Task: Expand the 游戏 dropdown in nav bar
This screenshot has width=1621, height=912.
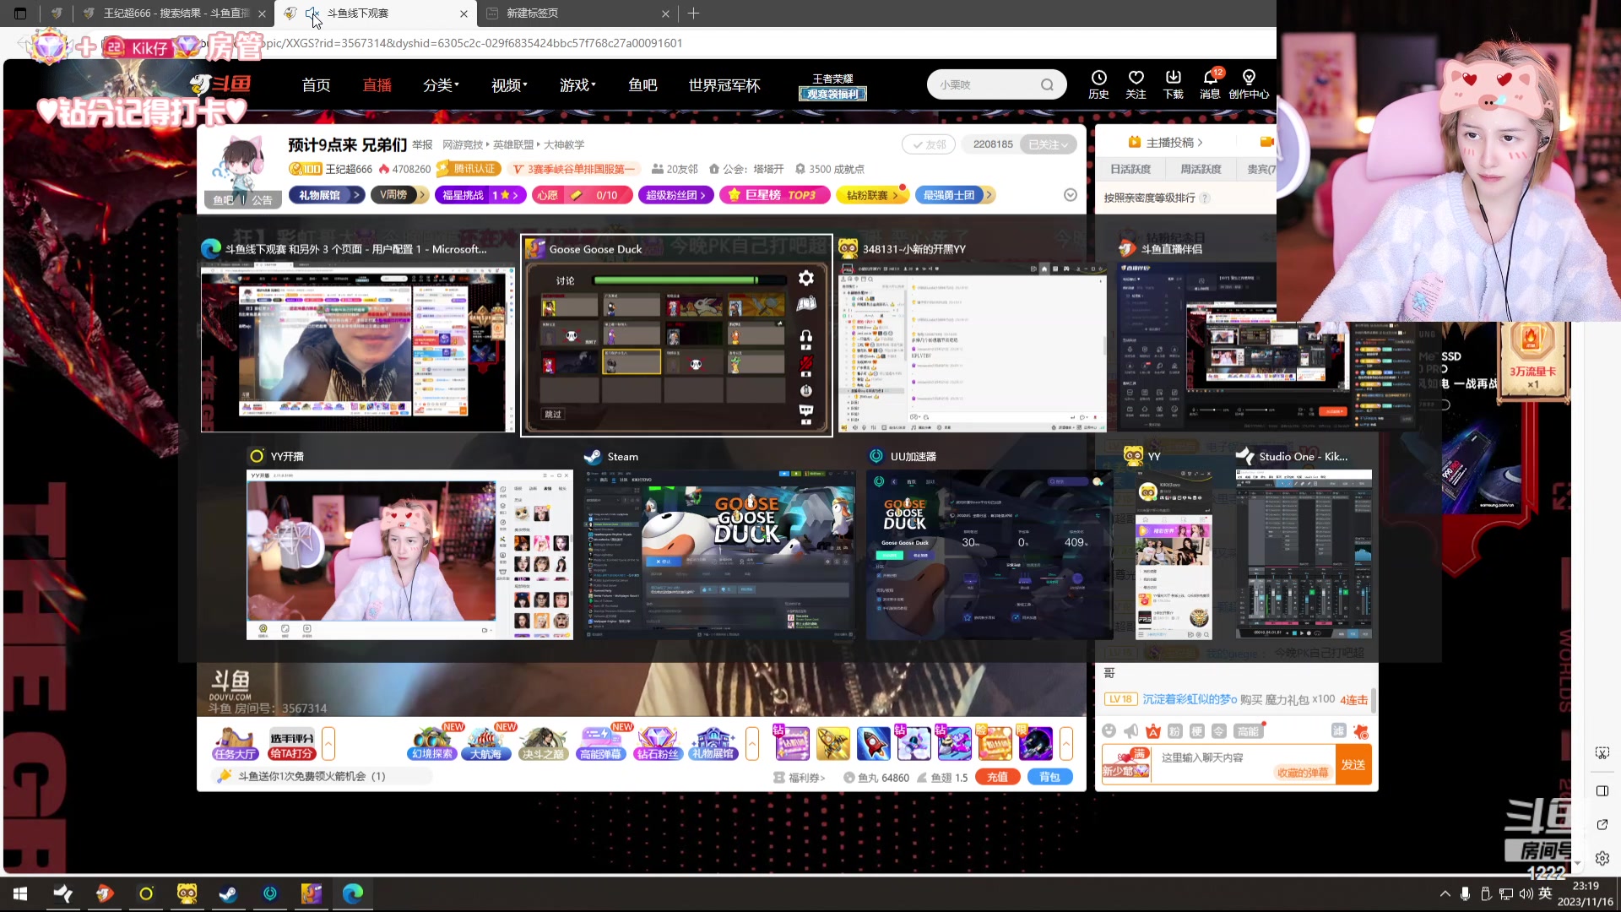Action: [x=577, y=84]
